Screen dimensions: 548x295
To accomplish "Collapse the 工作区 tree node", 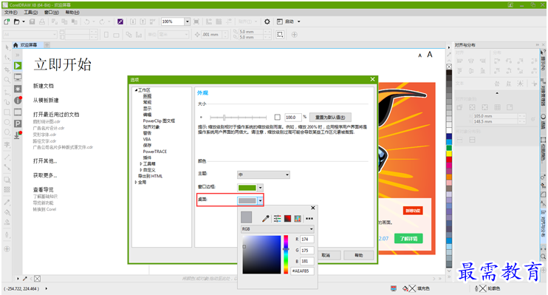I will (136, 90).
